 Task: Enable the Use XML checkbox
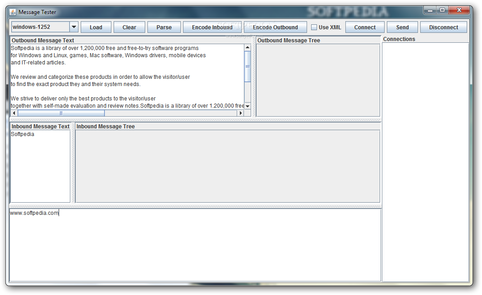tap(314, 27)
